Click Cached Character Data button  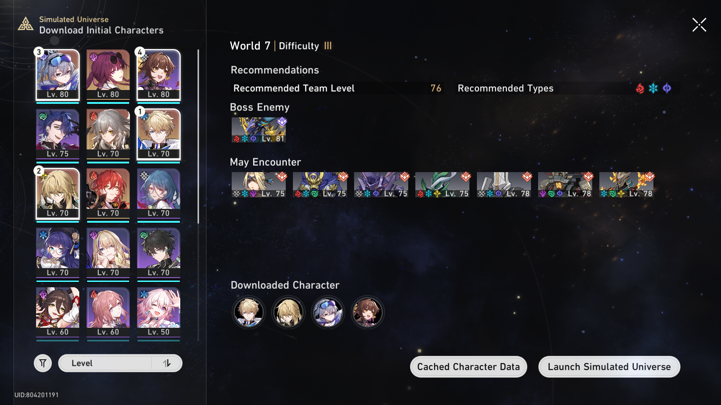[468, 367]
